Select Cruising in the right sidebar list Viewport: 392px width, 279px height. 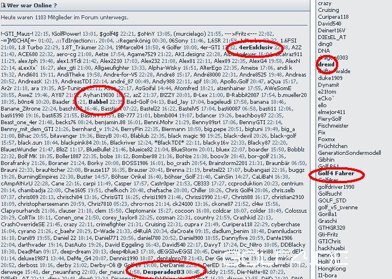coord(329,10)
